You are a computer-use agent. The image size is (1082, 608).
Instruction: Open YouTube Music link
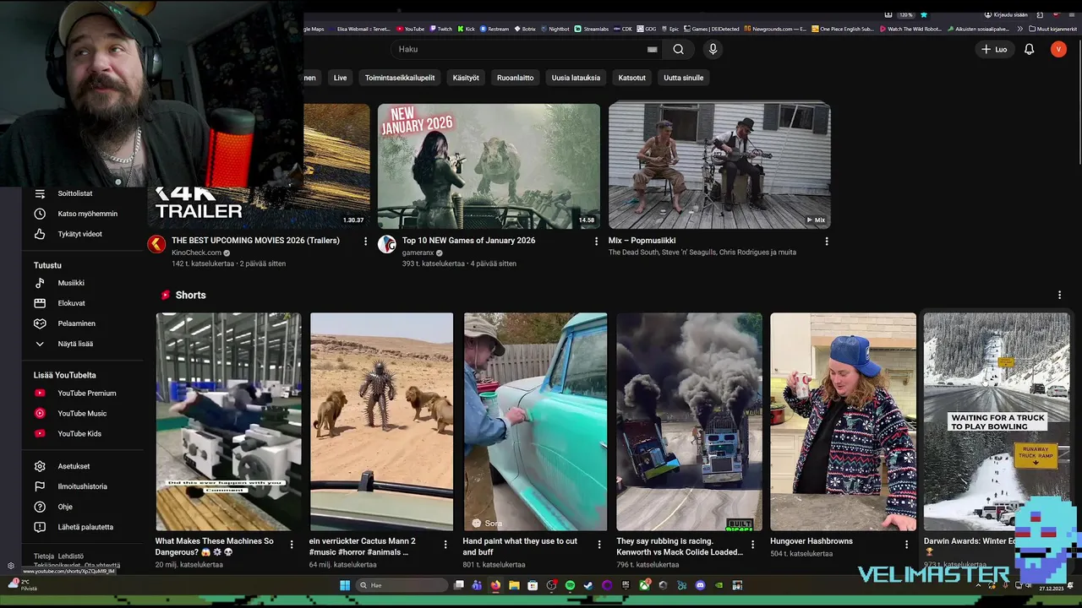[x=83, y=413]
